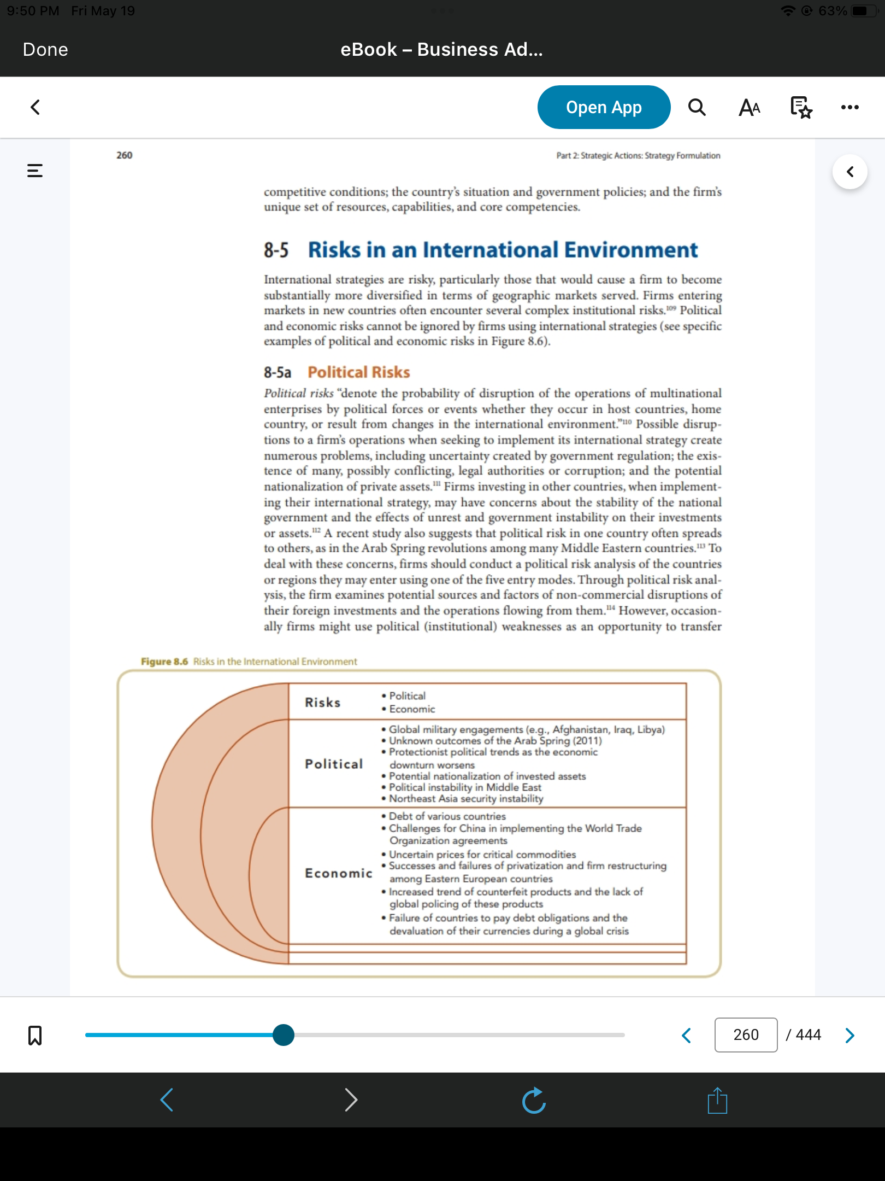Screen dimensions: 885x1181
Task: Share the eBook page
Action: click(717, 1100)
